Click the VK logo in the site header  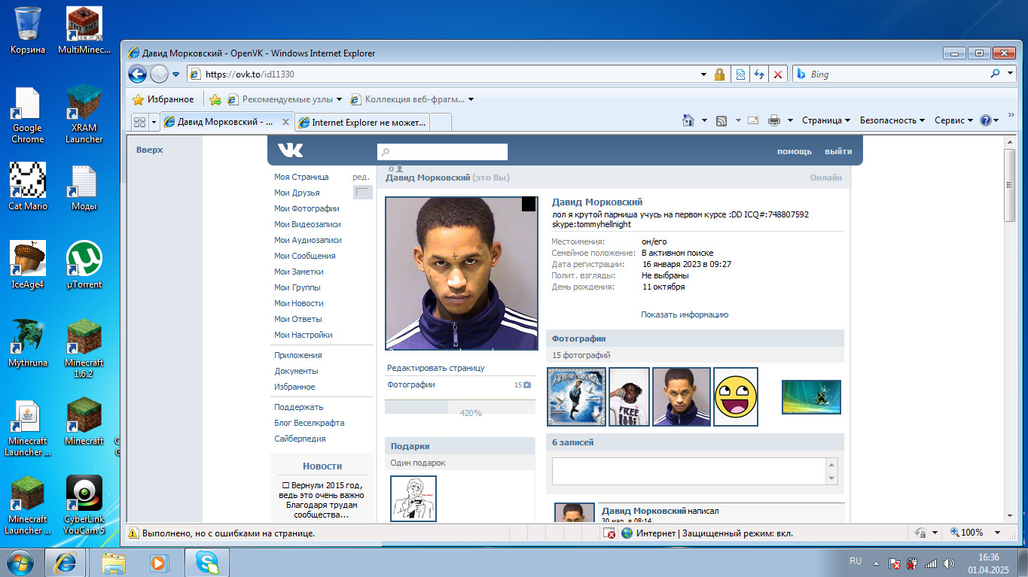pyautogui.click(x=290, y=150)
